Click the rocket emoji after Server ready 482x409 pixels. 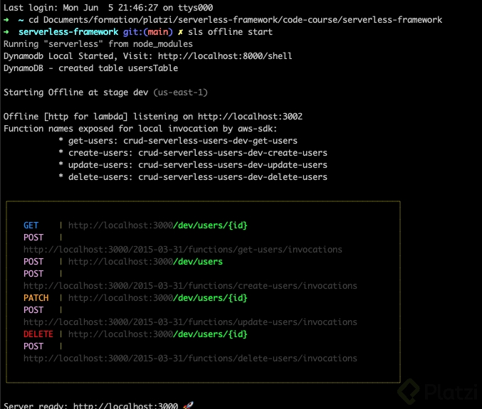188,405
